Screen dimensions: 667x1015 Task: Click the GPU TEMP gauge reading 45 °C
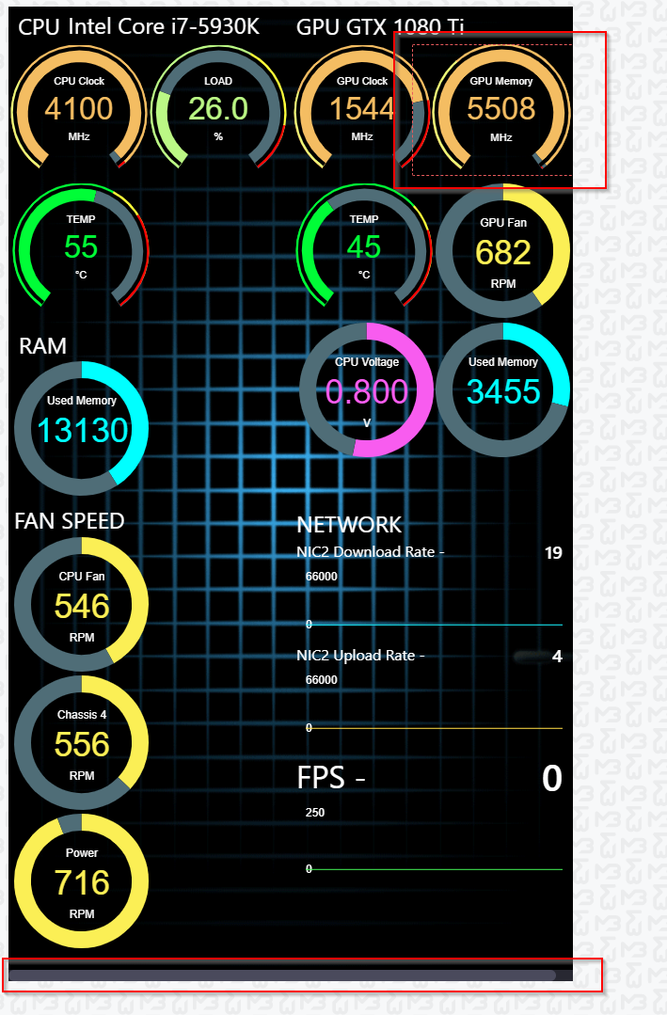click(363, 246)
